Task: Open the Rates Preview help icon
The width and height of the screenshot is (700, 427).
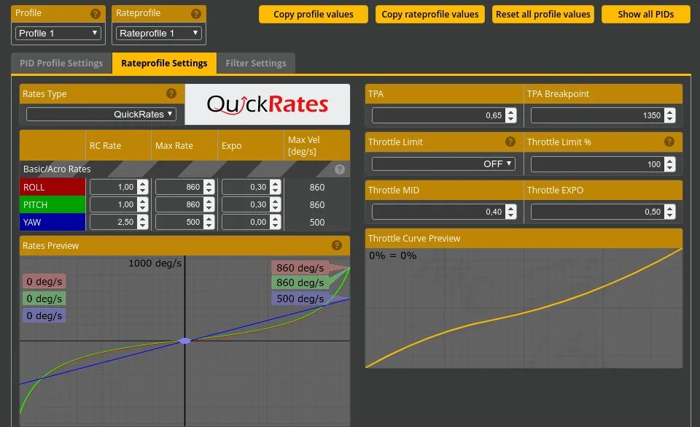Action: (337, 245)
